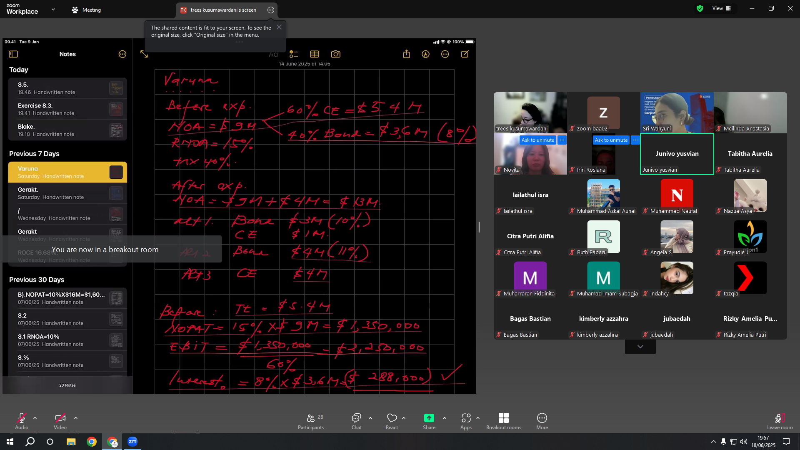Expand the chat options caret

point(370,418)
